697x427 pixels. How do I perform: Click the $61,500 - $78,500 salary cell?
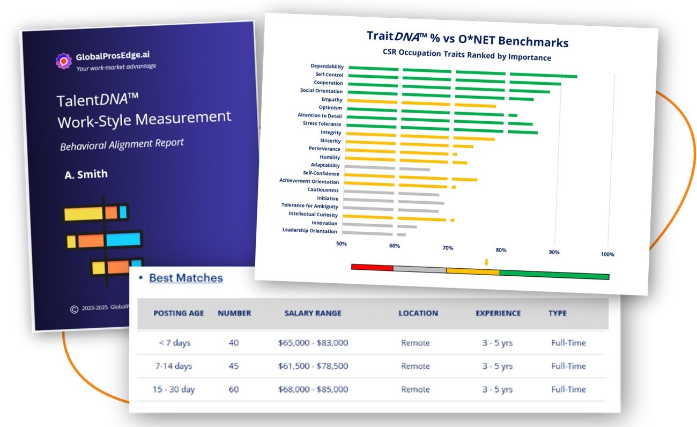coord(313,366)
